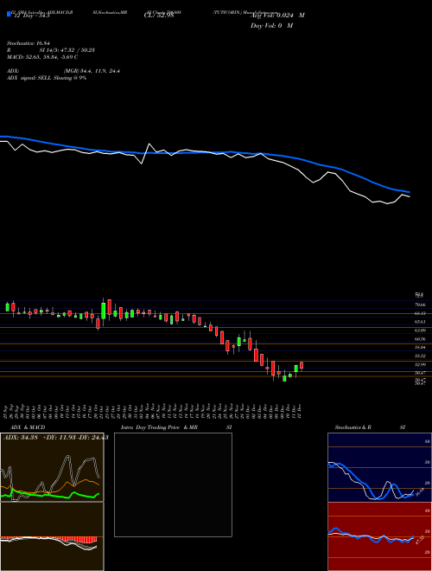Image resolution: width=432 pixels, height=571 pixels.
Task: Click the 55.52 price axis label
Action: tap(420, 356)
